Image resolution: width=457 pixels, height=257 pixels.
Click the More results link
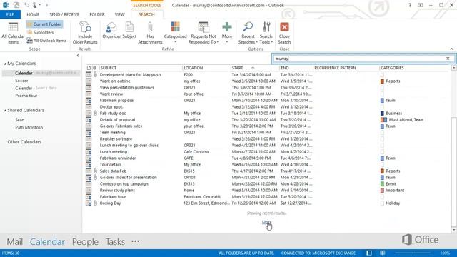pyautogui.click(x=266, y=222)
